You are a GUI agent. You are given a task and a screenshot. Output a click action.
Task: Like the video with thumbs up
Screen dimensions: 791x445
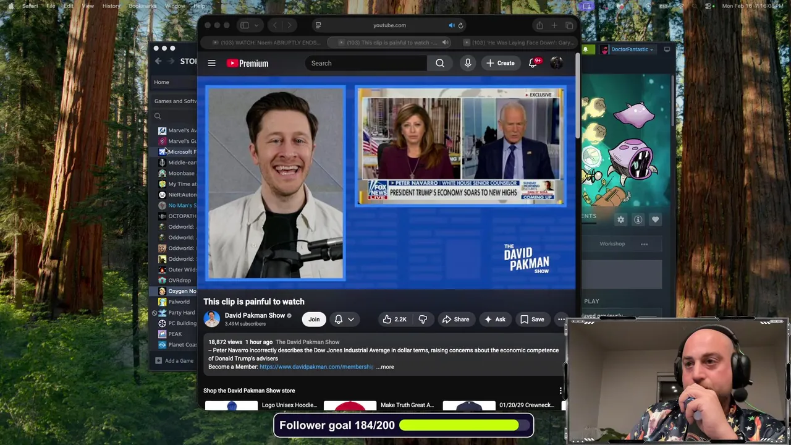(394, 320)
